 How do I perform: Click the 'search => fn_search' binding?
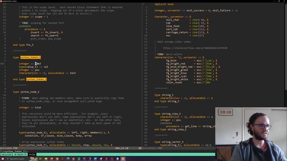click(x=44, y=35)
